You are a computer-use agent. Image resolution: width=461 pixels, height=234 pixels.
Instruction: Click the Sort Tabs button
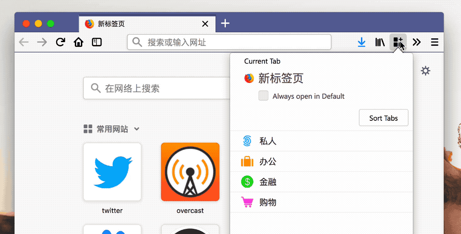[x=383, y=118]
